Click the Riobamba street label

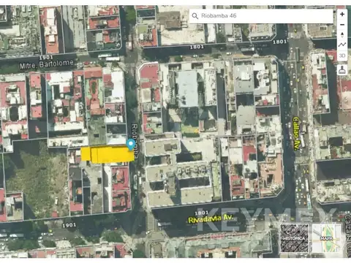tap(135, 141)
